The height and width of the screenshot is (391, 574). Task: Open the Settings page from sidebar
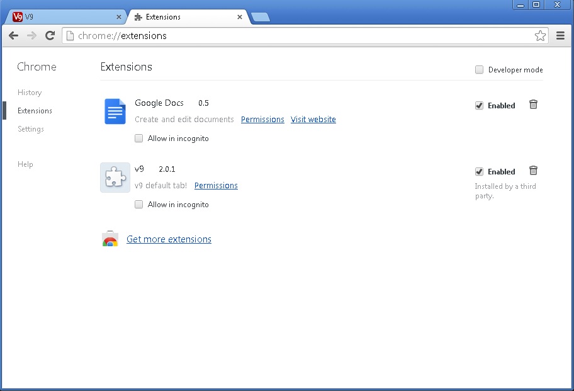(30, 129)
